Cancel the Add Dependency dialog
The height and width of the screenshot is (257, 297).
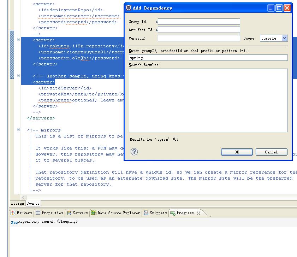271,152
